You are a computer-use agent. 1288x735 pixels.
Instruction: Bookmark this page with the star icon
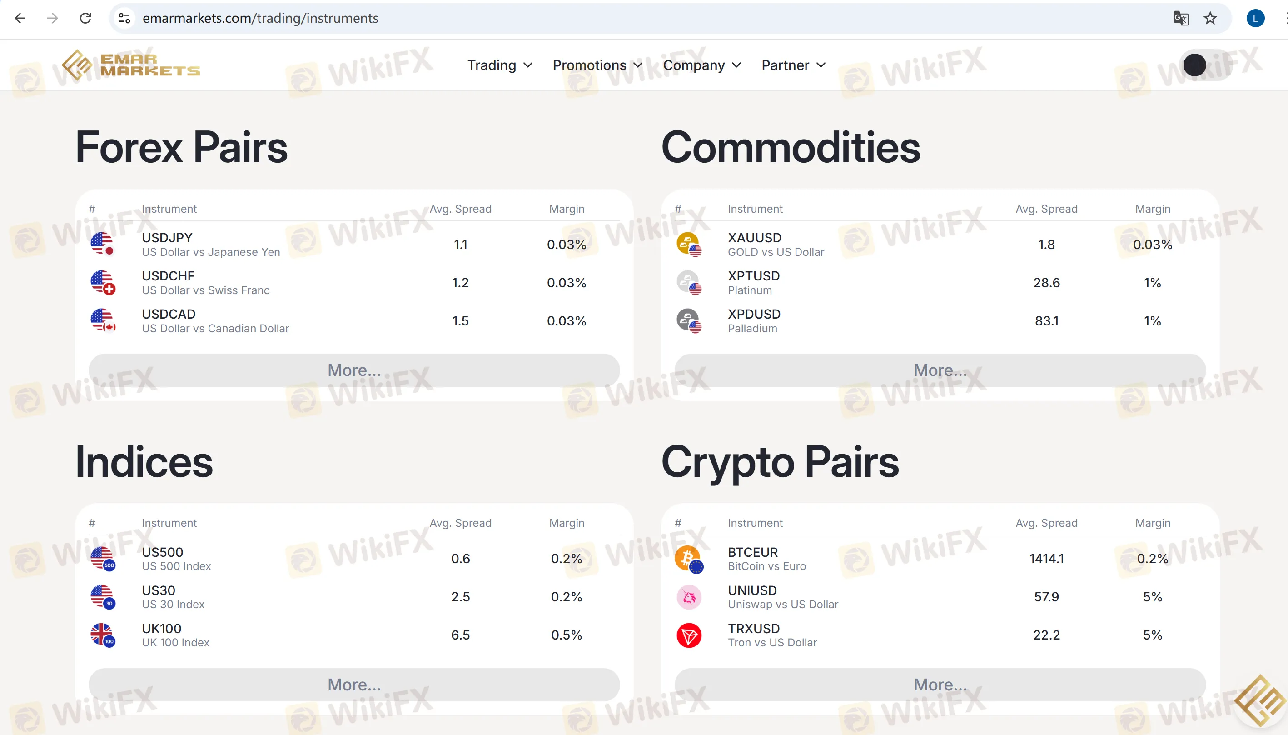(x=1210, y=18)
